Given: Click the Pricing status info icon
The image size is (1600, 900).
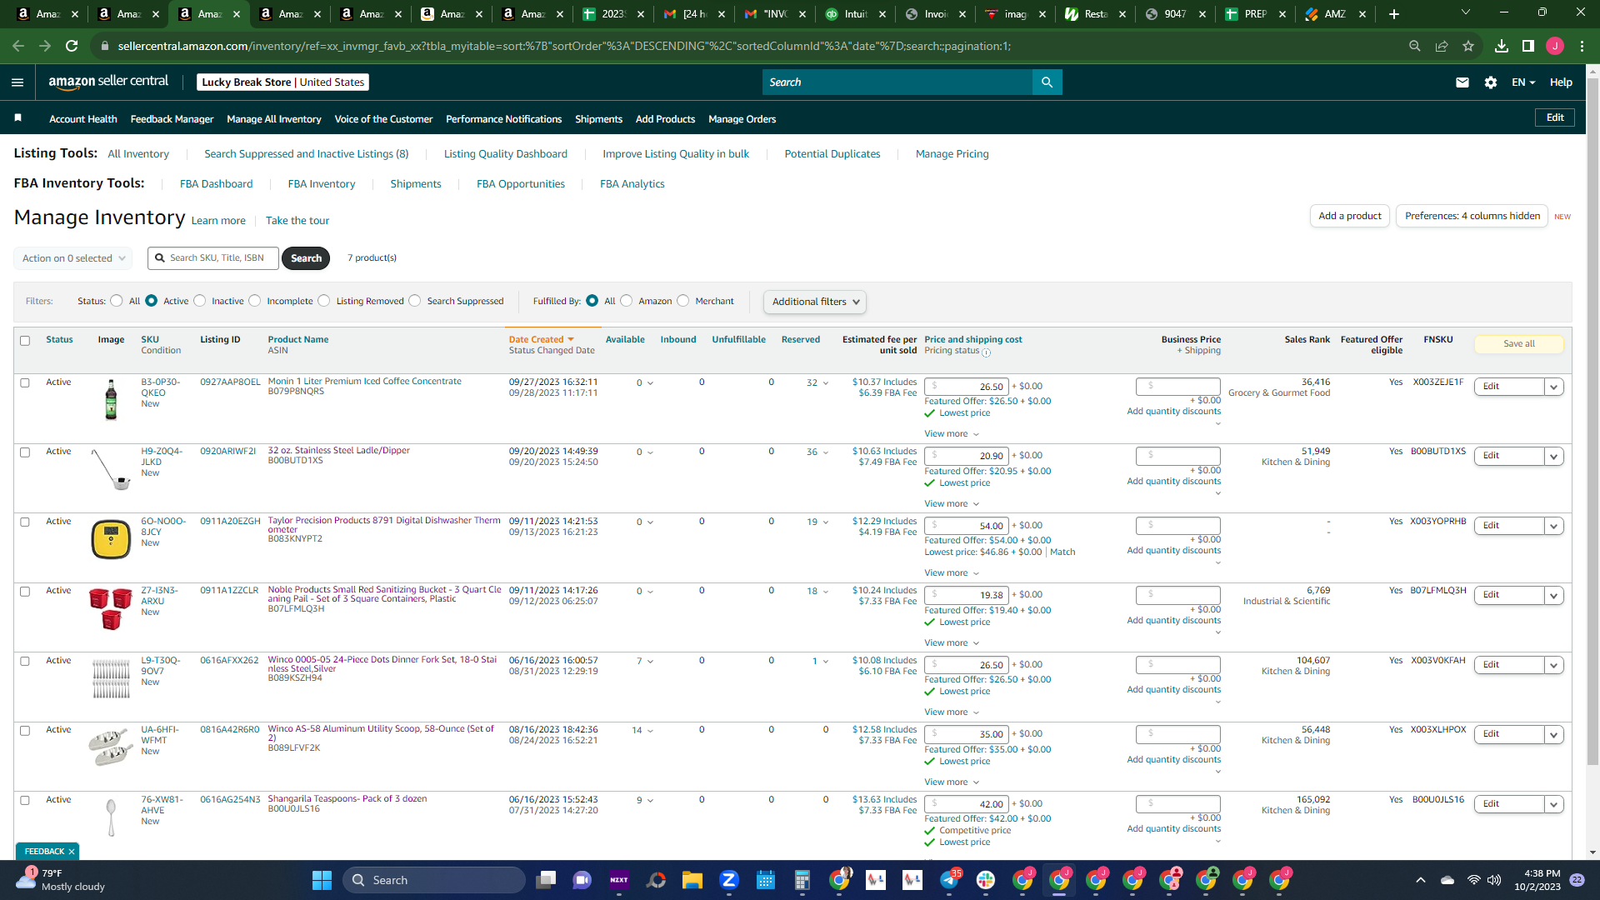Looking at the screenshot, I should (x=986, y=352).
